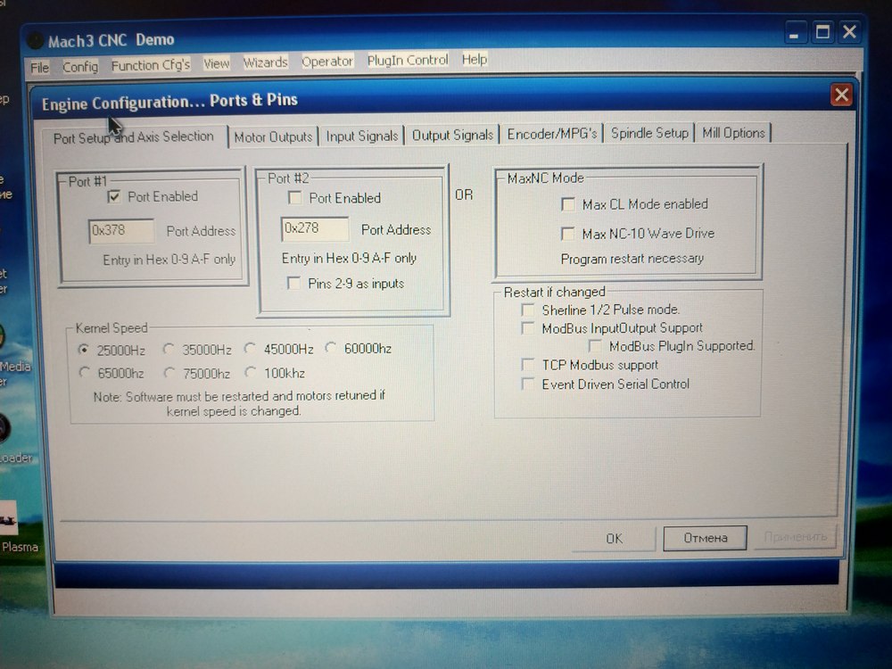Open the File menu
The image size is (892, 669).
(x=40, y=68)
